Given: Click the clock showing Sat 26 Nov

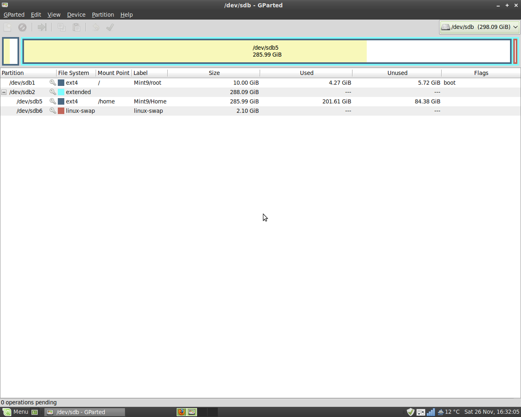Looking at the screenshot, I should pyautogui.click(x=492, y=412).
